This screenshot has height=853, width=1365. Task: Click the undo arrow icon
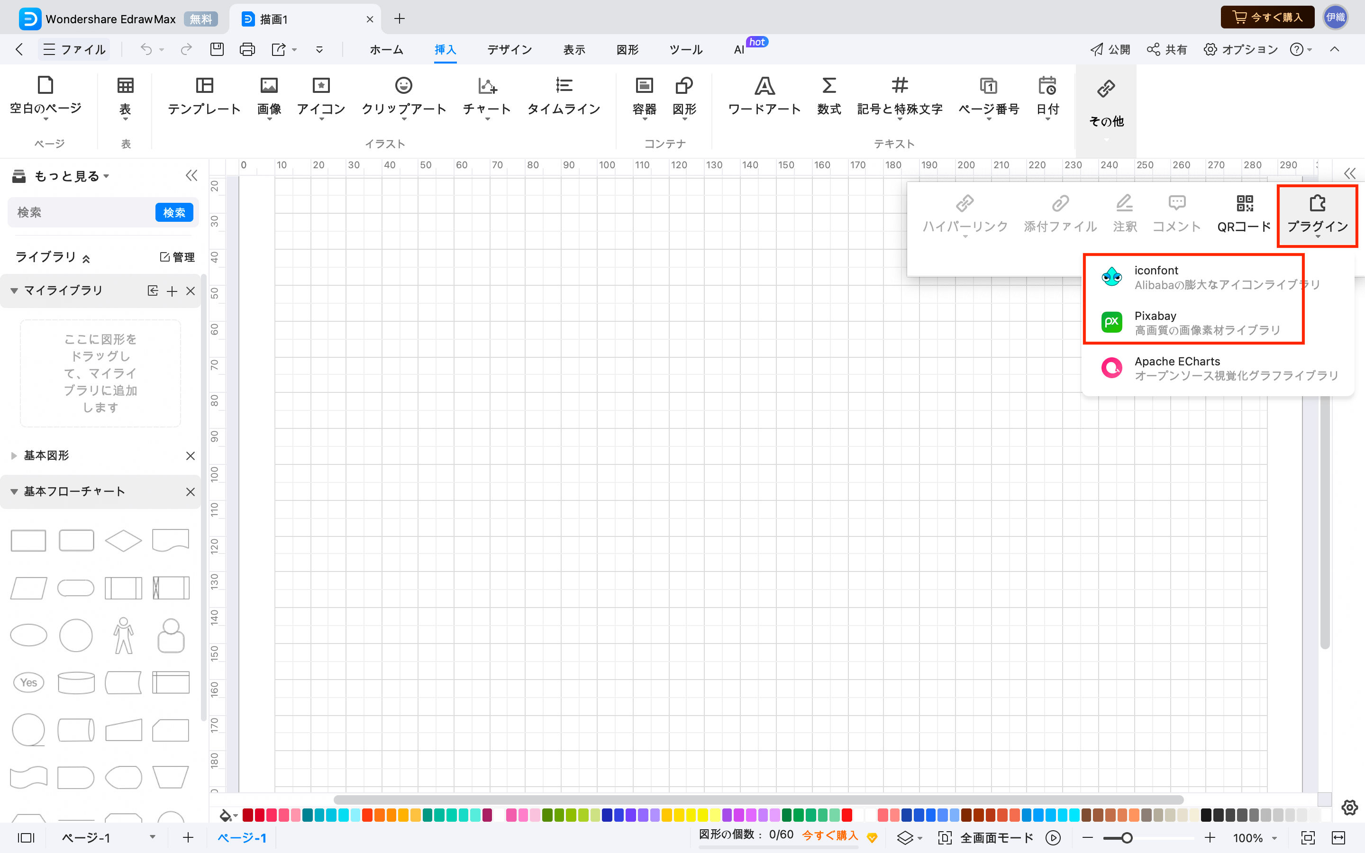146,50
